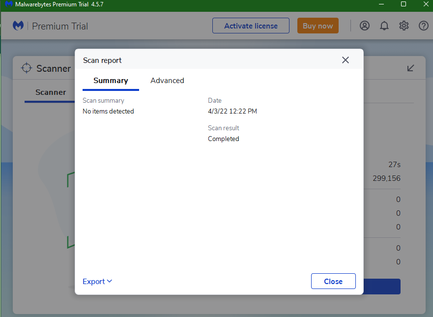This screenshot has height=317, width=433.
Task: Click the title bar text 'Malwarebytes Premium Trial 4.5.7'
Action: pyautogui.click(x=59, y=4)
